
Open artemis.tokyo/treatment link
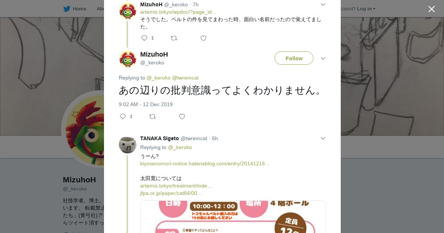click(176, 186)
